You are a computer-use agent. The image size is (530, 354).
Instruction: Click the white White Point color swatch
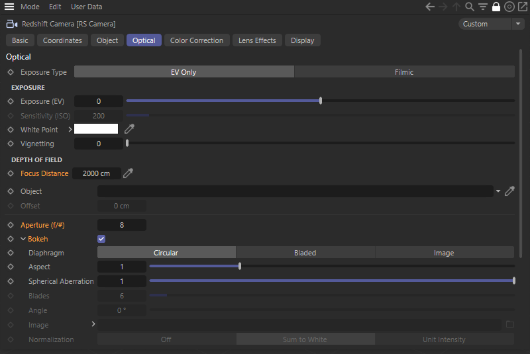(x=96, y=129)
